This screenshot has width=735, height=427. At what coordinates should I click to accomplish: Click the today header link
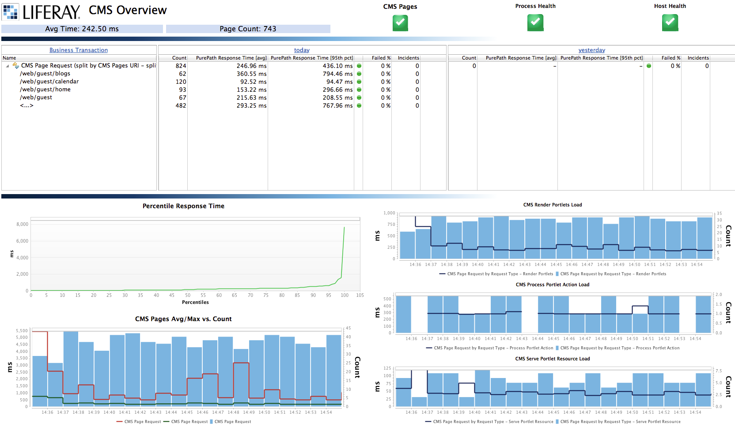click(302, 50)
